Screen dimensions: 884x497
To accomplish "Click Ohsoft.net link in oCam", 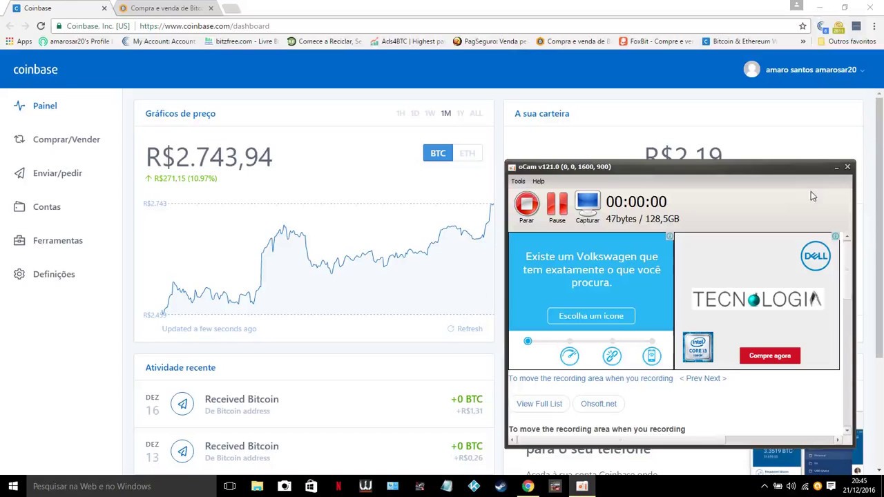I will [x=599, y=404].
